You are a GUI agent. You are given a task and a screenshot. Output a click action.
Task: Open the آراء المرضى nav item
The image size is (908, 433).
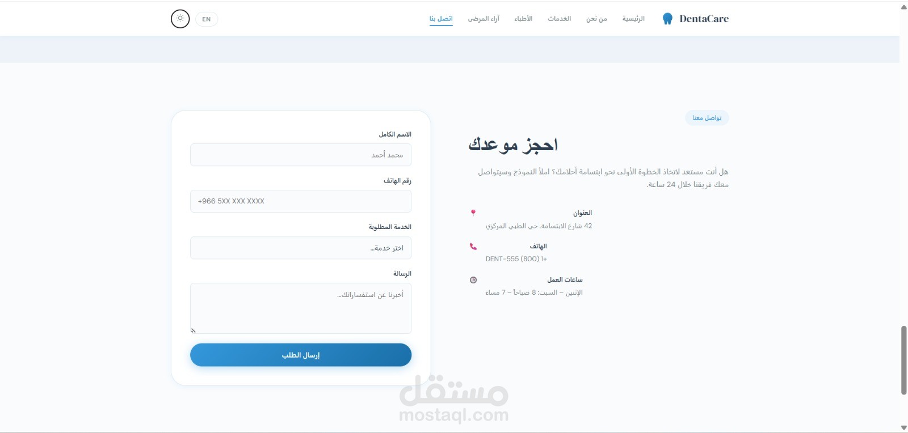coord(484,19)
